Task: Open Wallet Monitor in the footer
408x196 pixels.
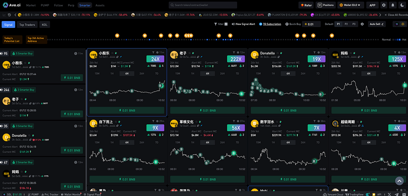Action: pos(71,194)
